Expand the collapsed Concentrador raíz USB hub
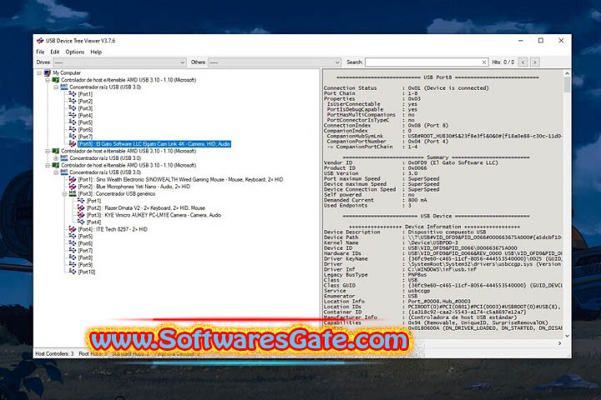 [x=56, y=158]
